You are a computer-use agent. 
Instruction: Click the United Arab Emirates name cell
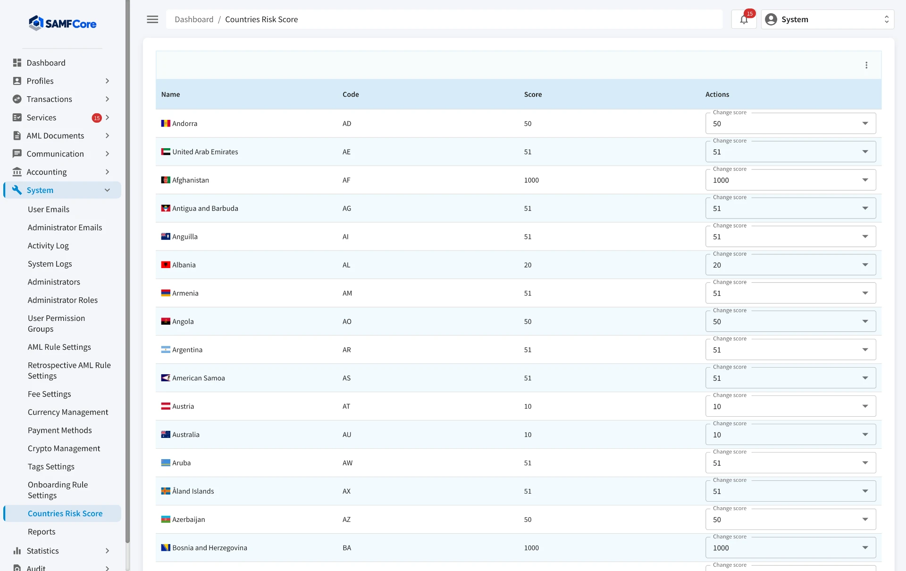(x=205, y=152)
